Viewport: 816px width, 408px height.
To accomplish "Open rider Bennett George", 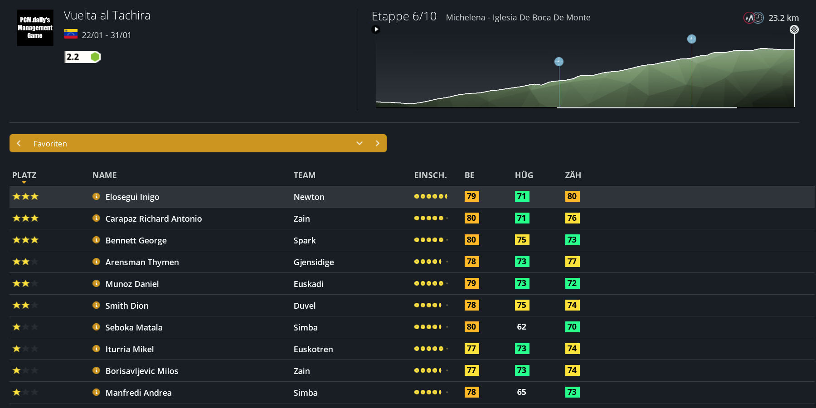I will (x=136, y=240).
